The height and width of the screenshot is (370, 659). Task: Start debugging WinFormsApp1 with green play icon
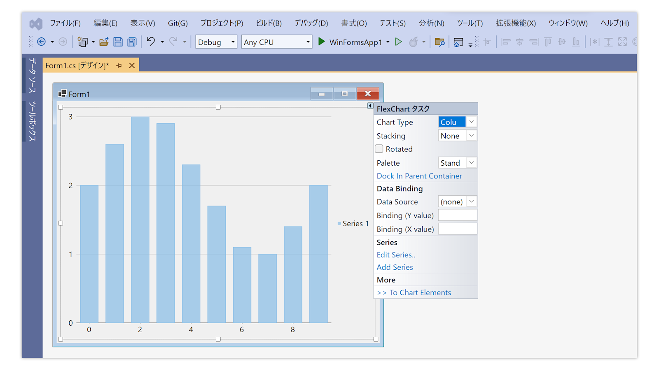pos(322,42)
